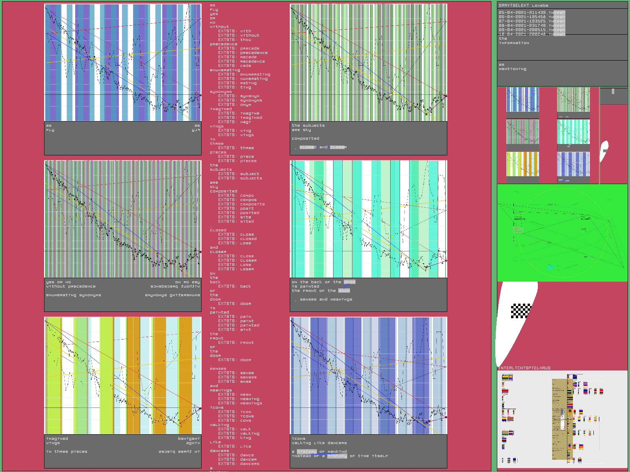The image size is (630, 472).
Task: Click highlighted 'door' after 'on the back of the'
Action: pos(349,282)
